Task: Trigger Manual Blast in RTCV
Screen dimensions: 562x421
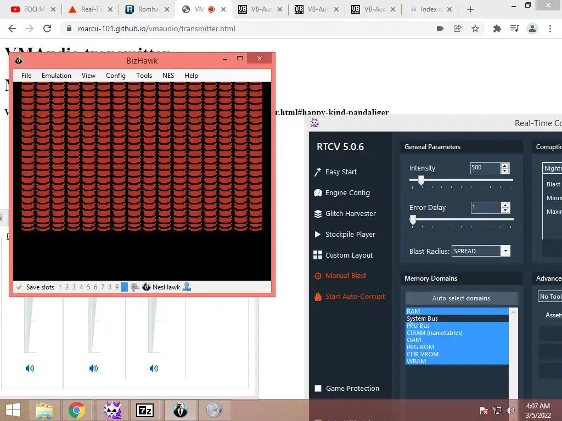Action: click(340, 276)
